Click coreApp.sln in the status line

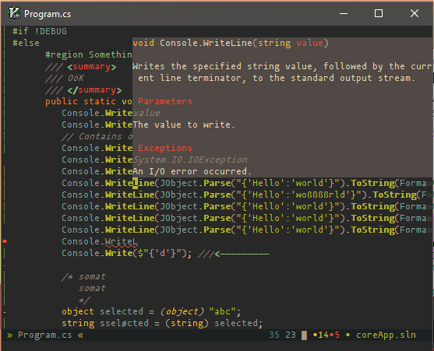click(386, 335)
